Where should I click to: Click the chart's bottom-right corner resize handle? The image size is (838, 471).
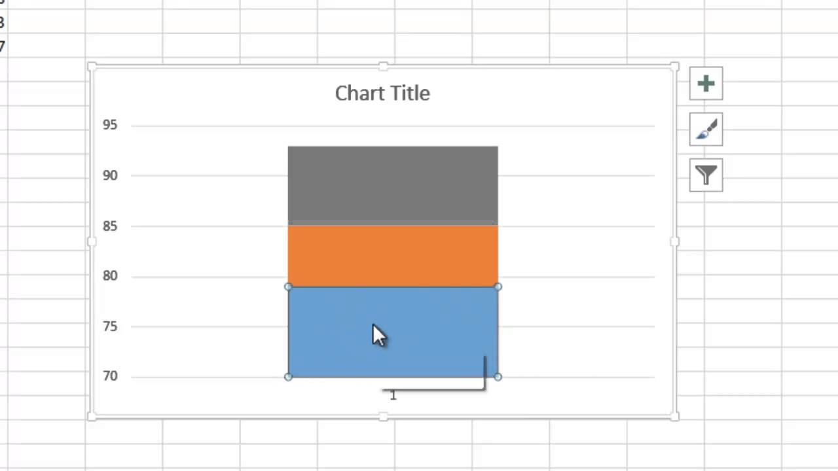(x=675, y=416)
